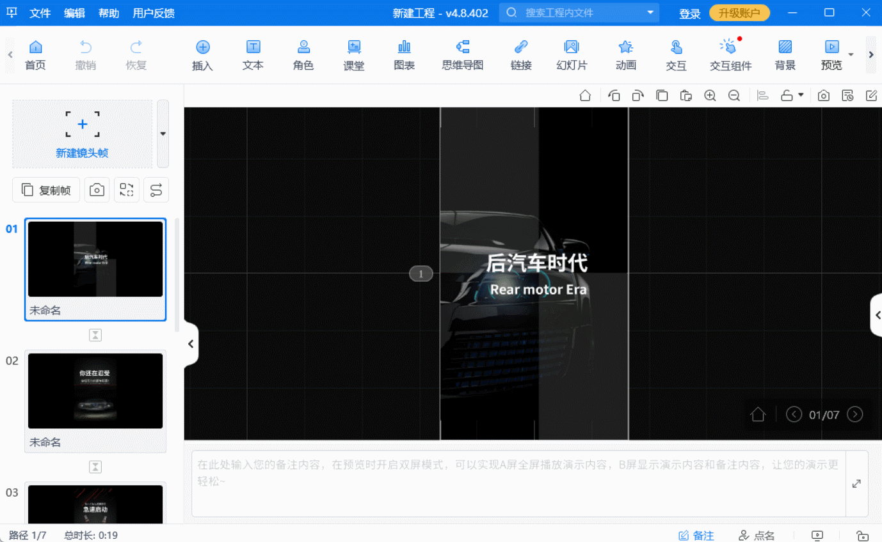
Task: Zoom in using the magnifier icon
Action: (x=710, y=95)
